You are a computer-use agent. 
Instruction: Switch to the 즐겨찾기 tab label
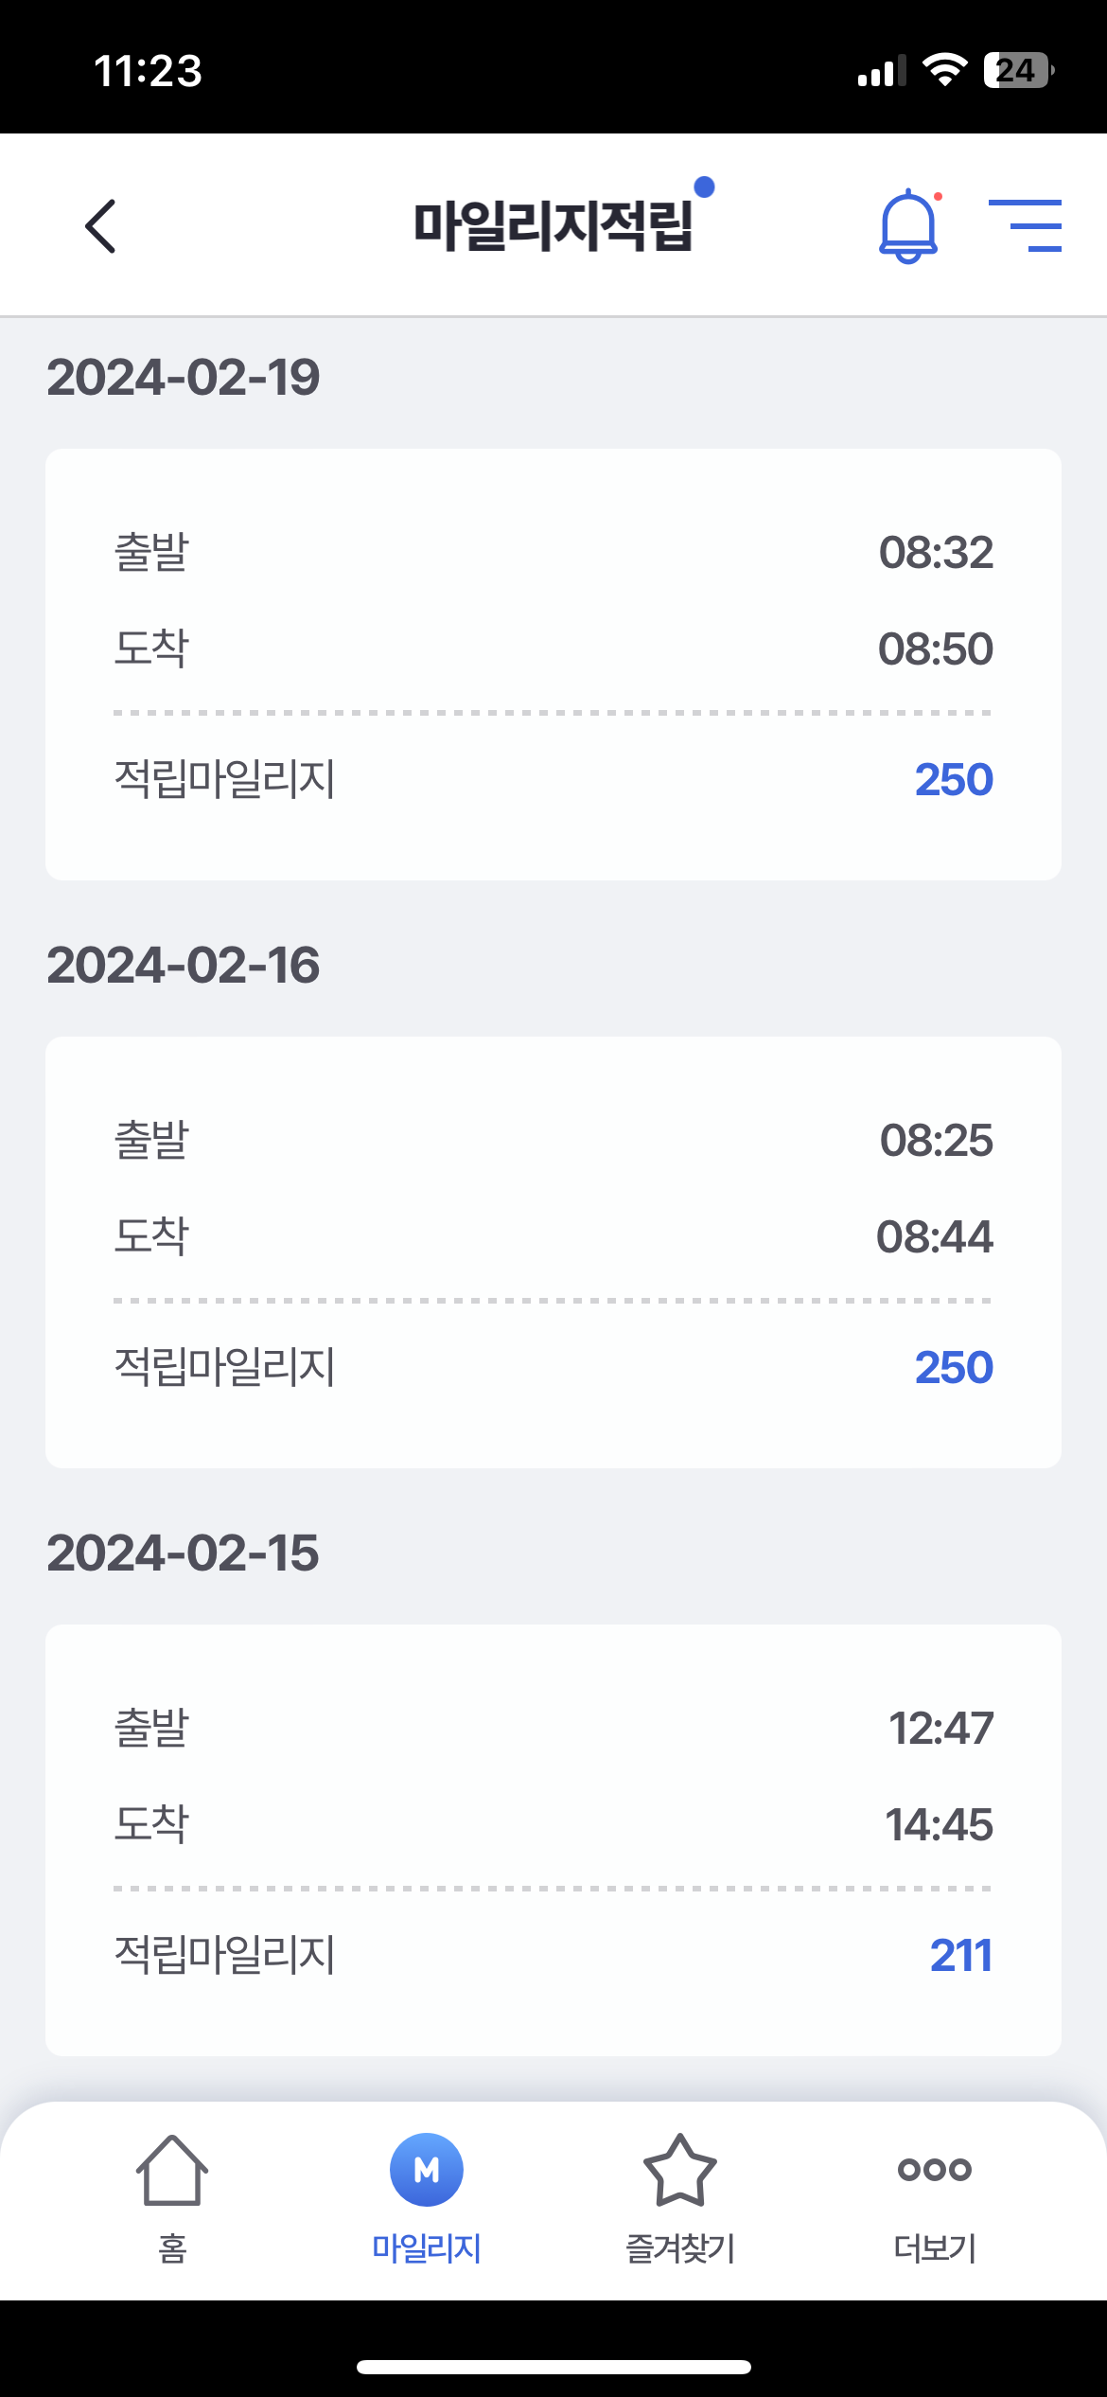(x=679, y=2247)
